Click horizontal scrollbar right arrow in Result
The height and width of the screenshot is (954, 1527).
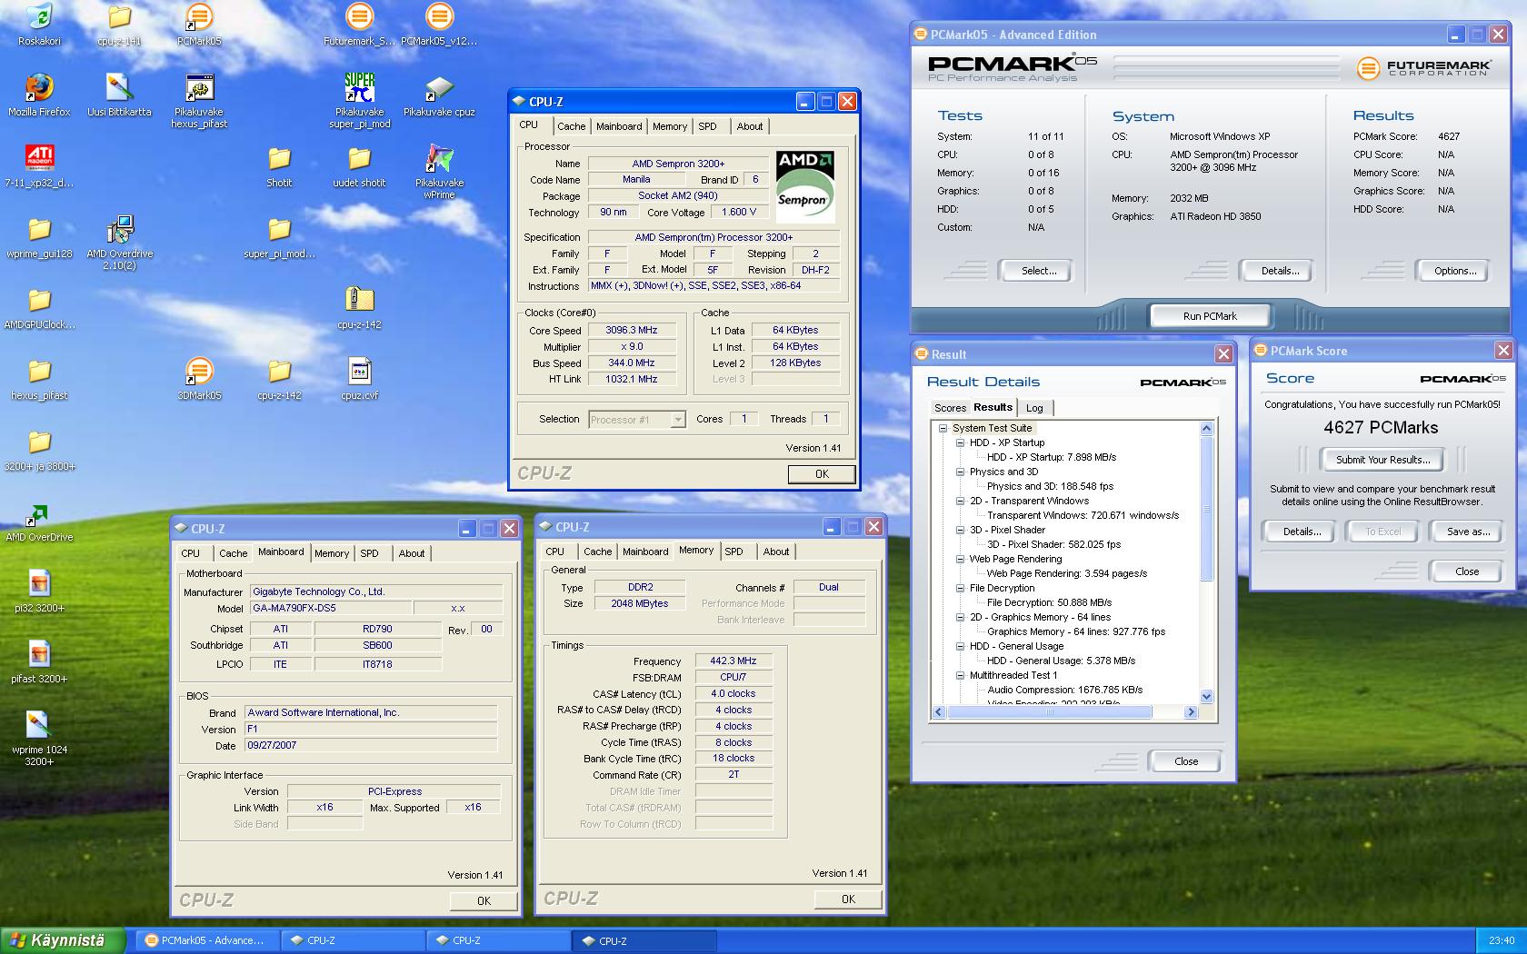[1191, 712]
